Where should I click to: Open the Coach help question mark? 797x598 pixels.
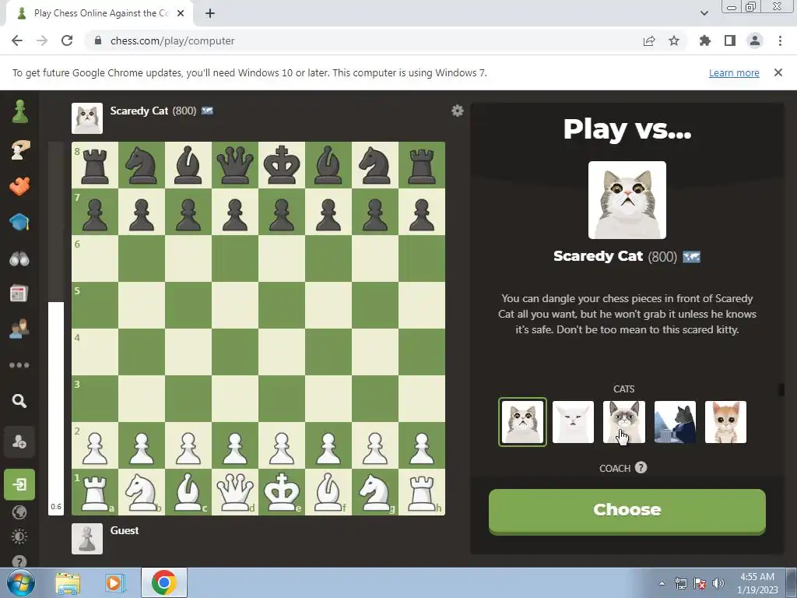[641, 467]
